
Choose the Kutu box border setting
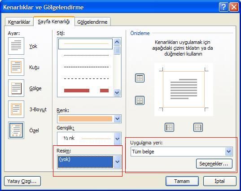click(x=16, y=67)
